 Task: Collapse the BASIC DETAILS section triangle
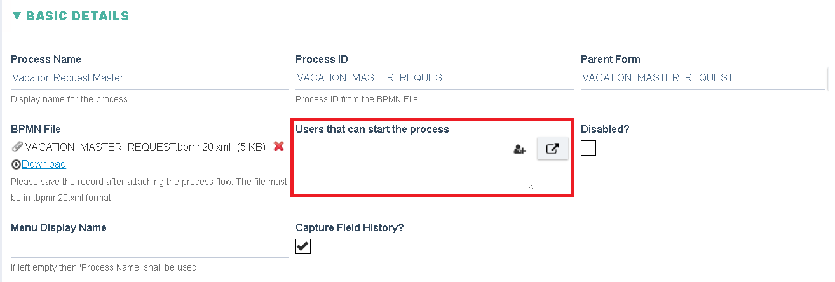click(x=17, y=16)
